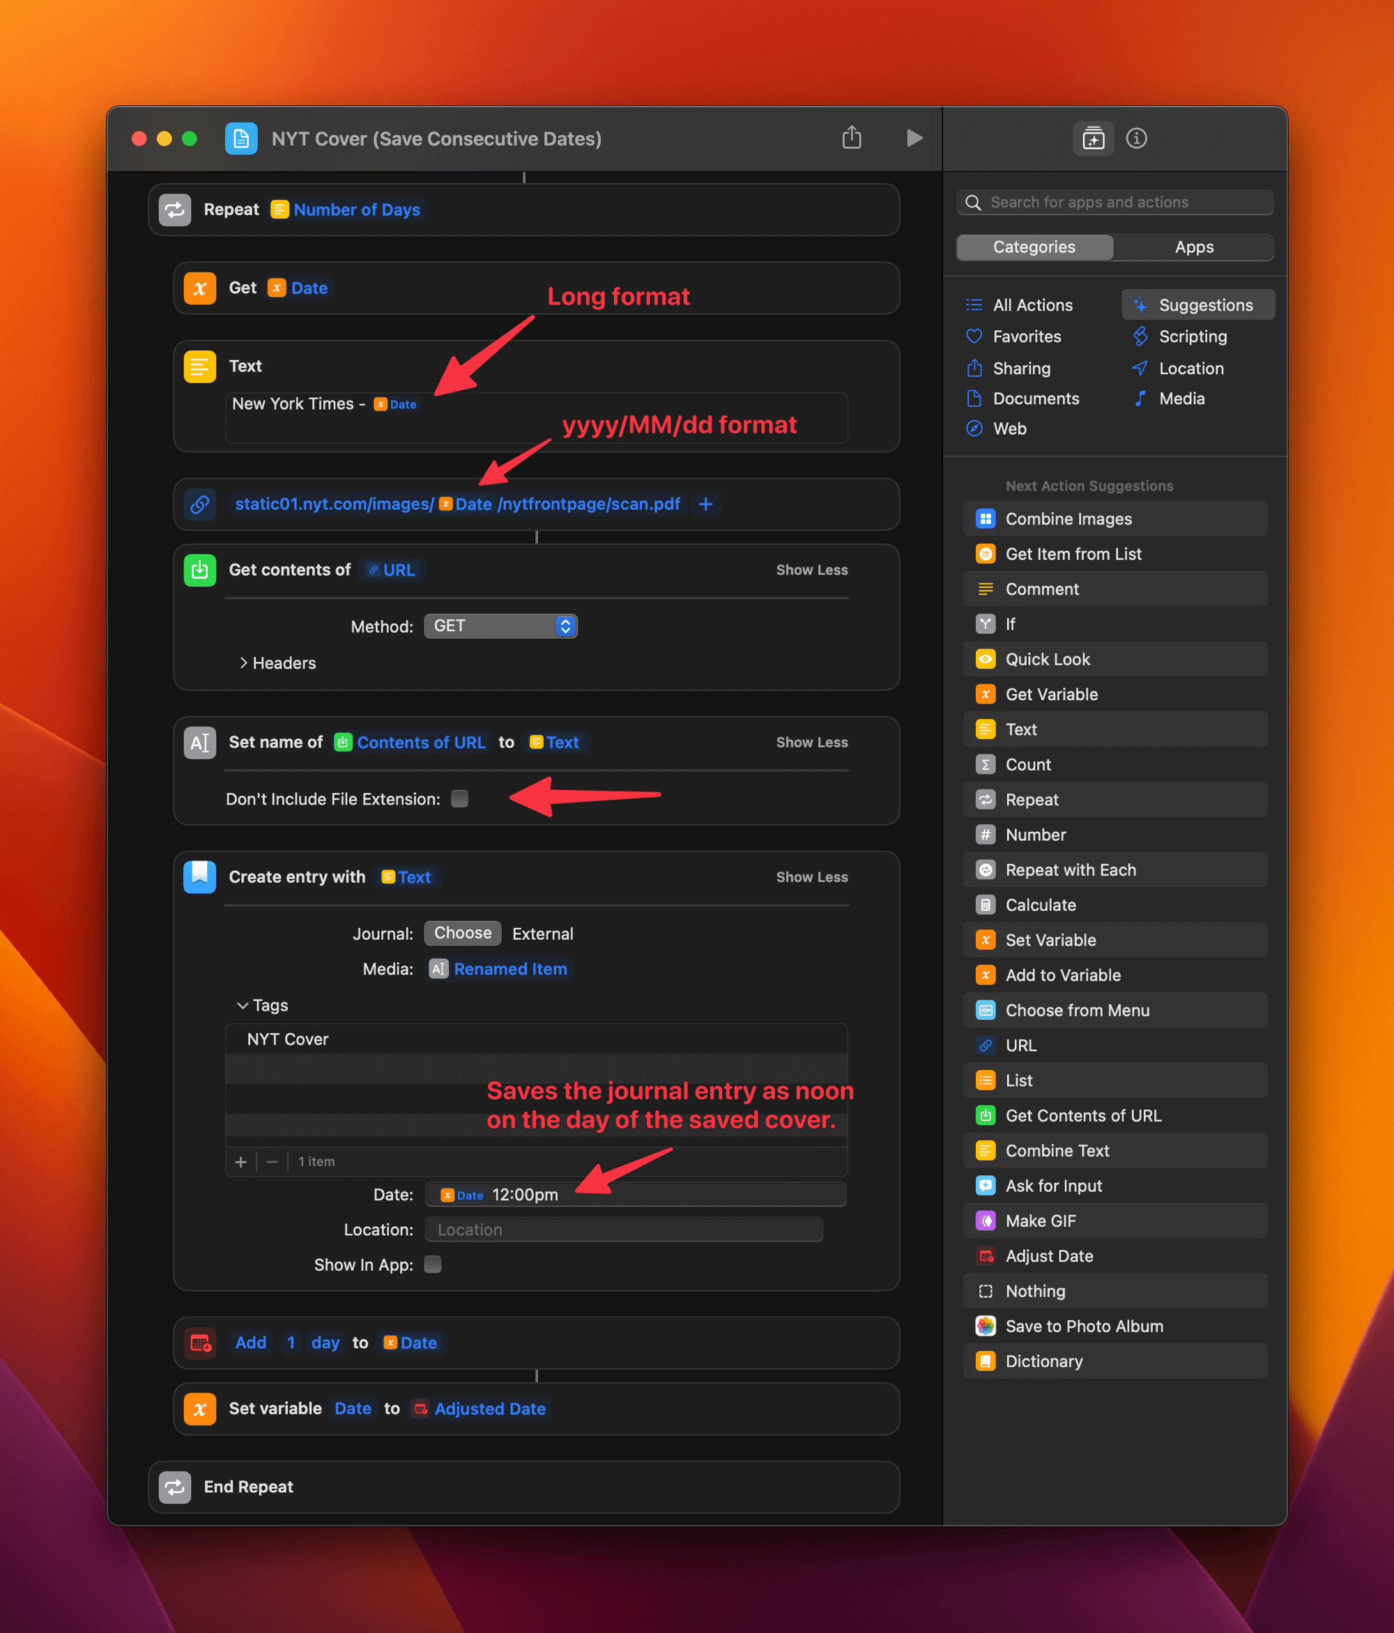The width and height of the screenshot is (1394, 1633).
Task: Click the Combine Images action icon
Action: pos(986,518)
